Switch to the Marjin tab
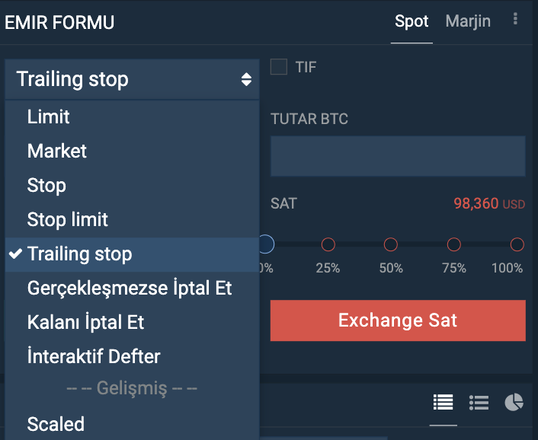This screenshot has height=440, width=538. pyautogui.click(x=468, y=21)
